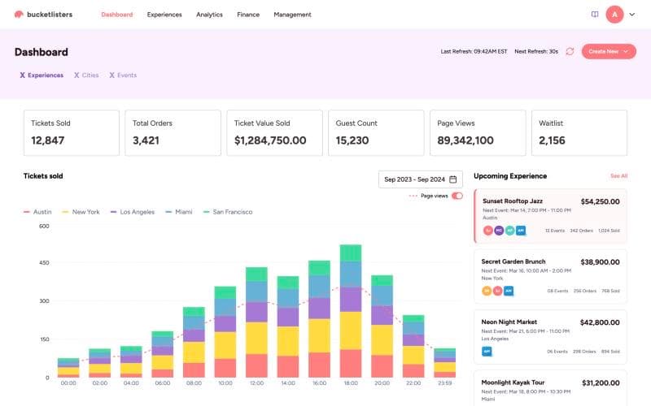Toggle the New York legend series
651x406 pixels.
click(x=81, y=212)
